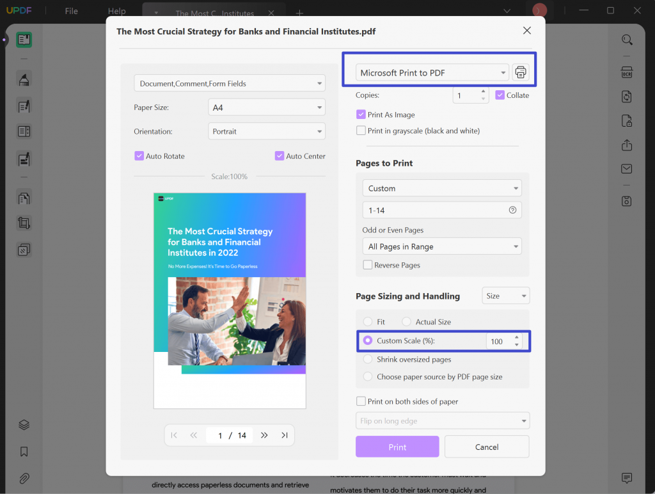Open the OCR tool in right sidebar

tap(626, 72)
